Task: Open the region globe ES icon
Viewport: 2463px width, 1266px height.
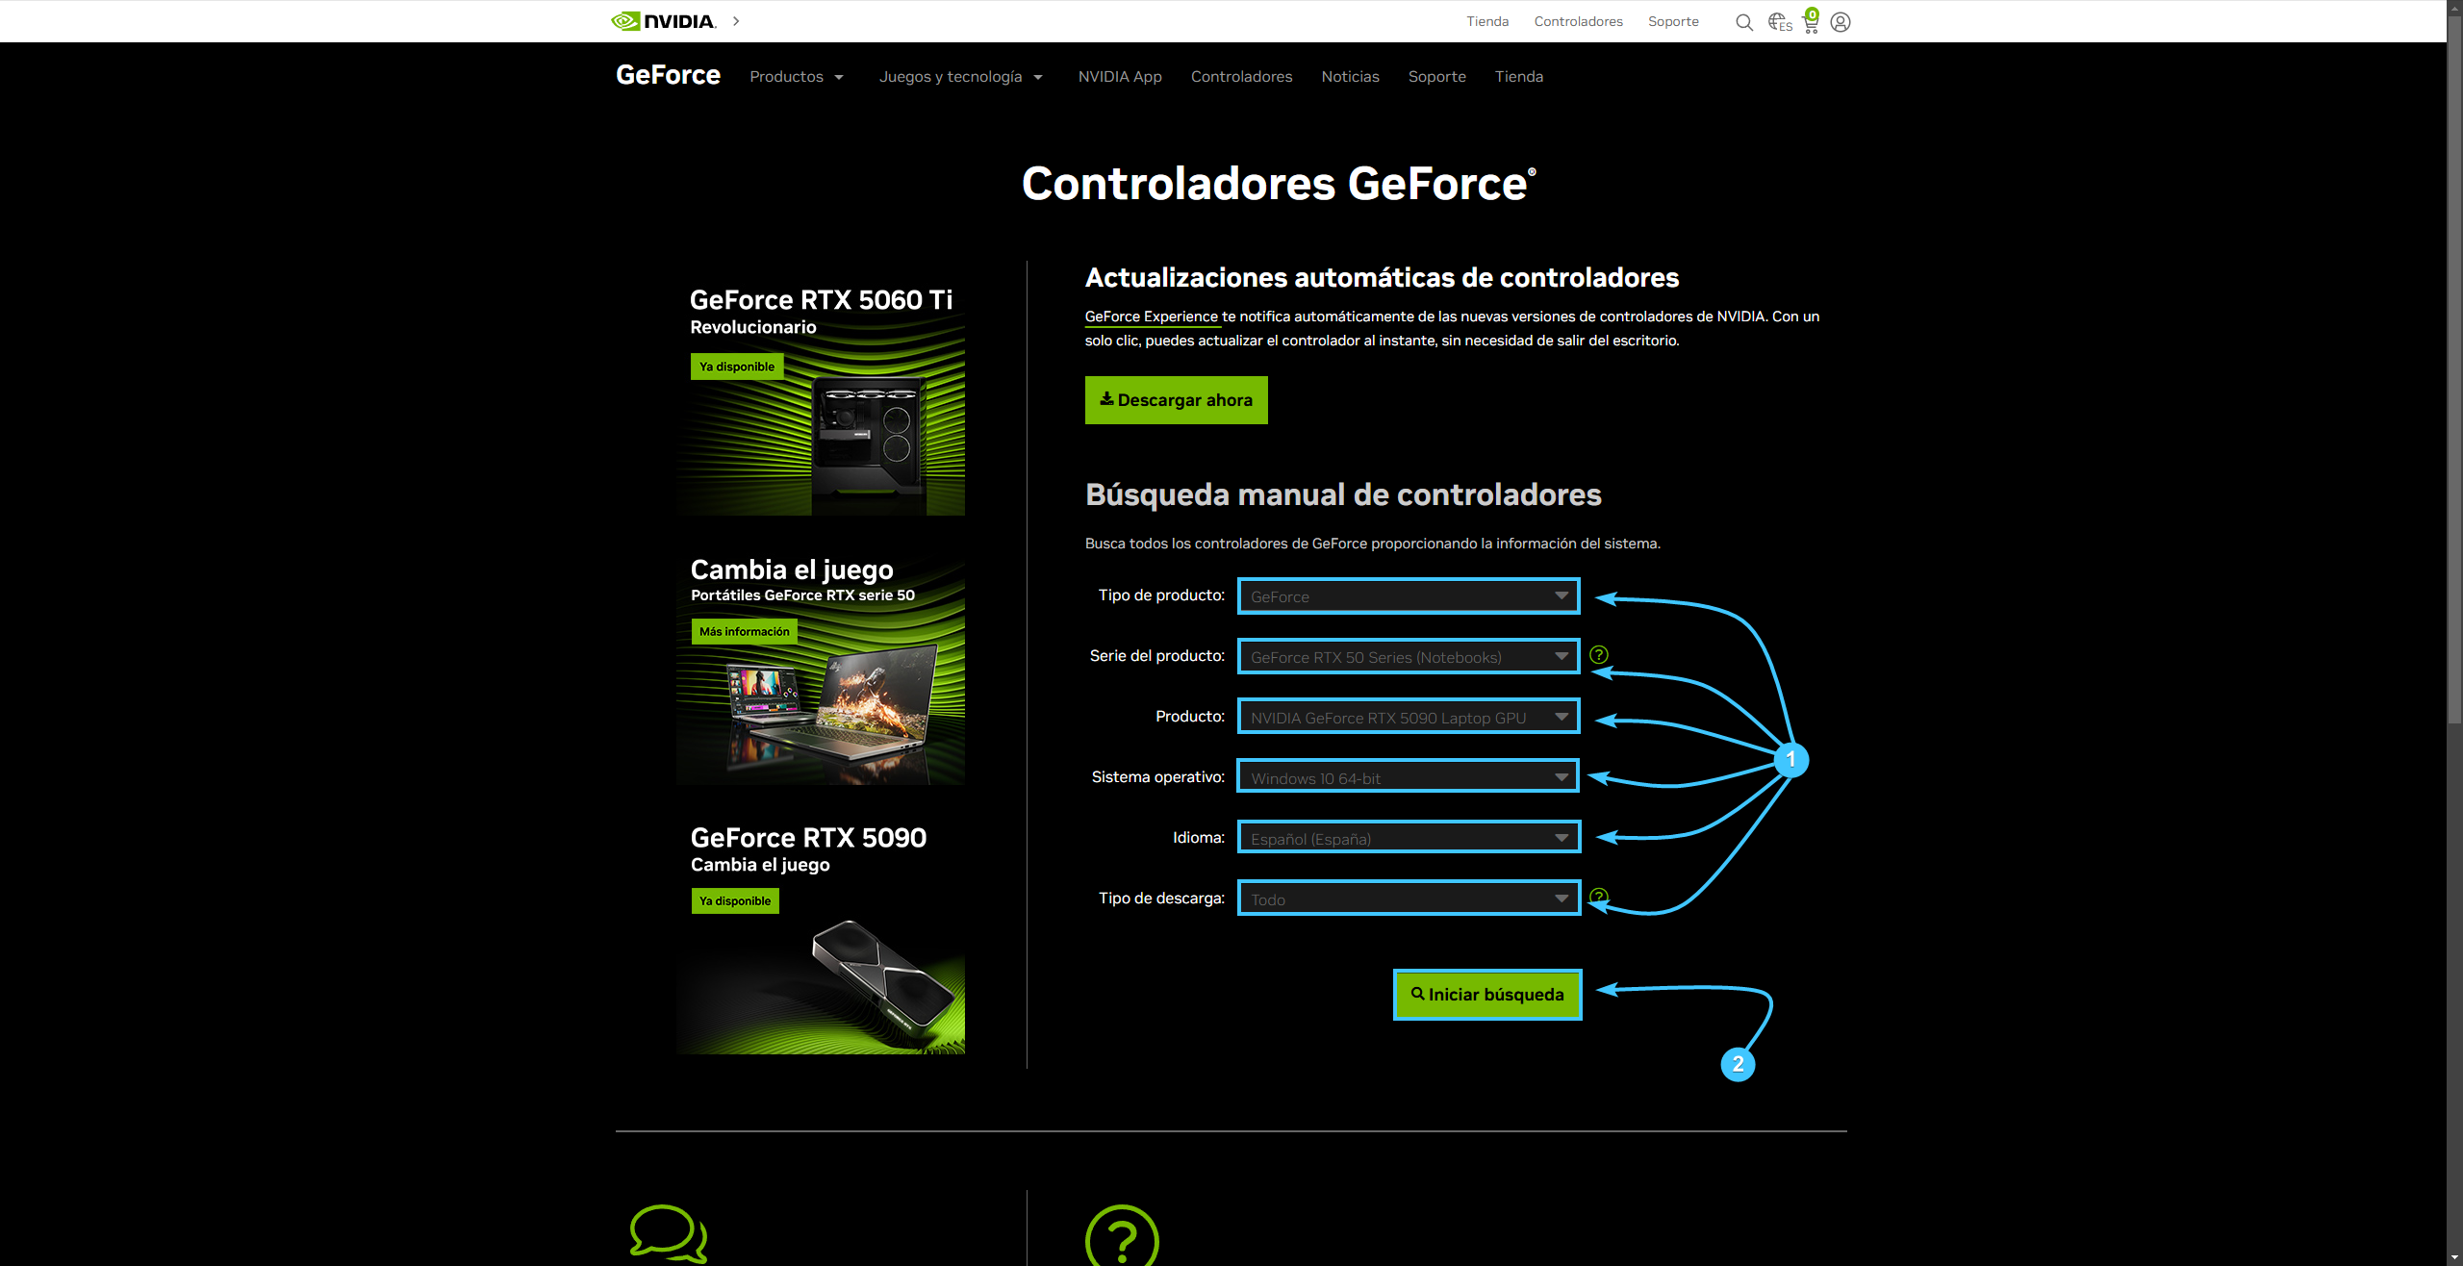Action: [1779, 22]
